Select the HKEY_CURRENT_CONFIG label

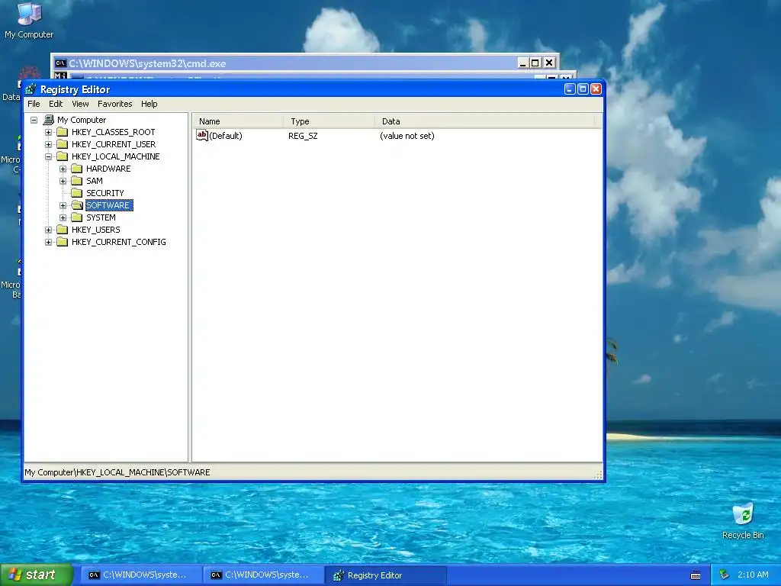click(x=118, y=242)
